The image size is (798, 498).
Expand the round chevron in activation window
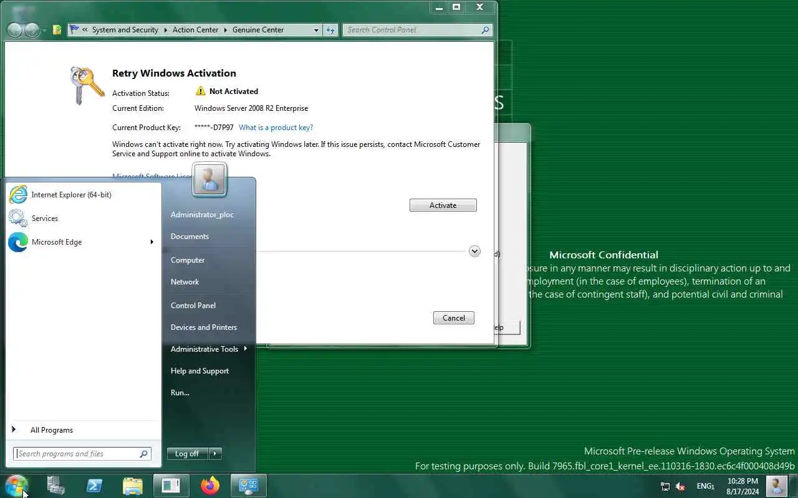click(474, 251)
